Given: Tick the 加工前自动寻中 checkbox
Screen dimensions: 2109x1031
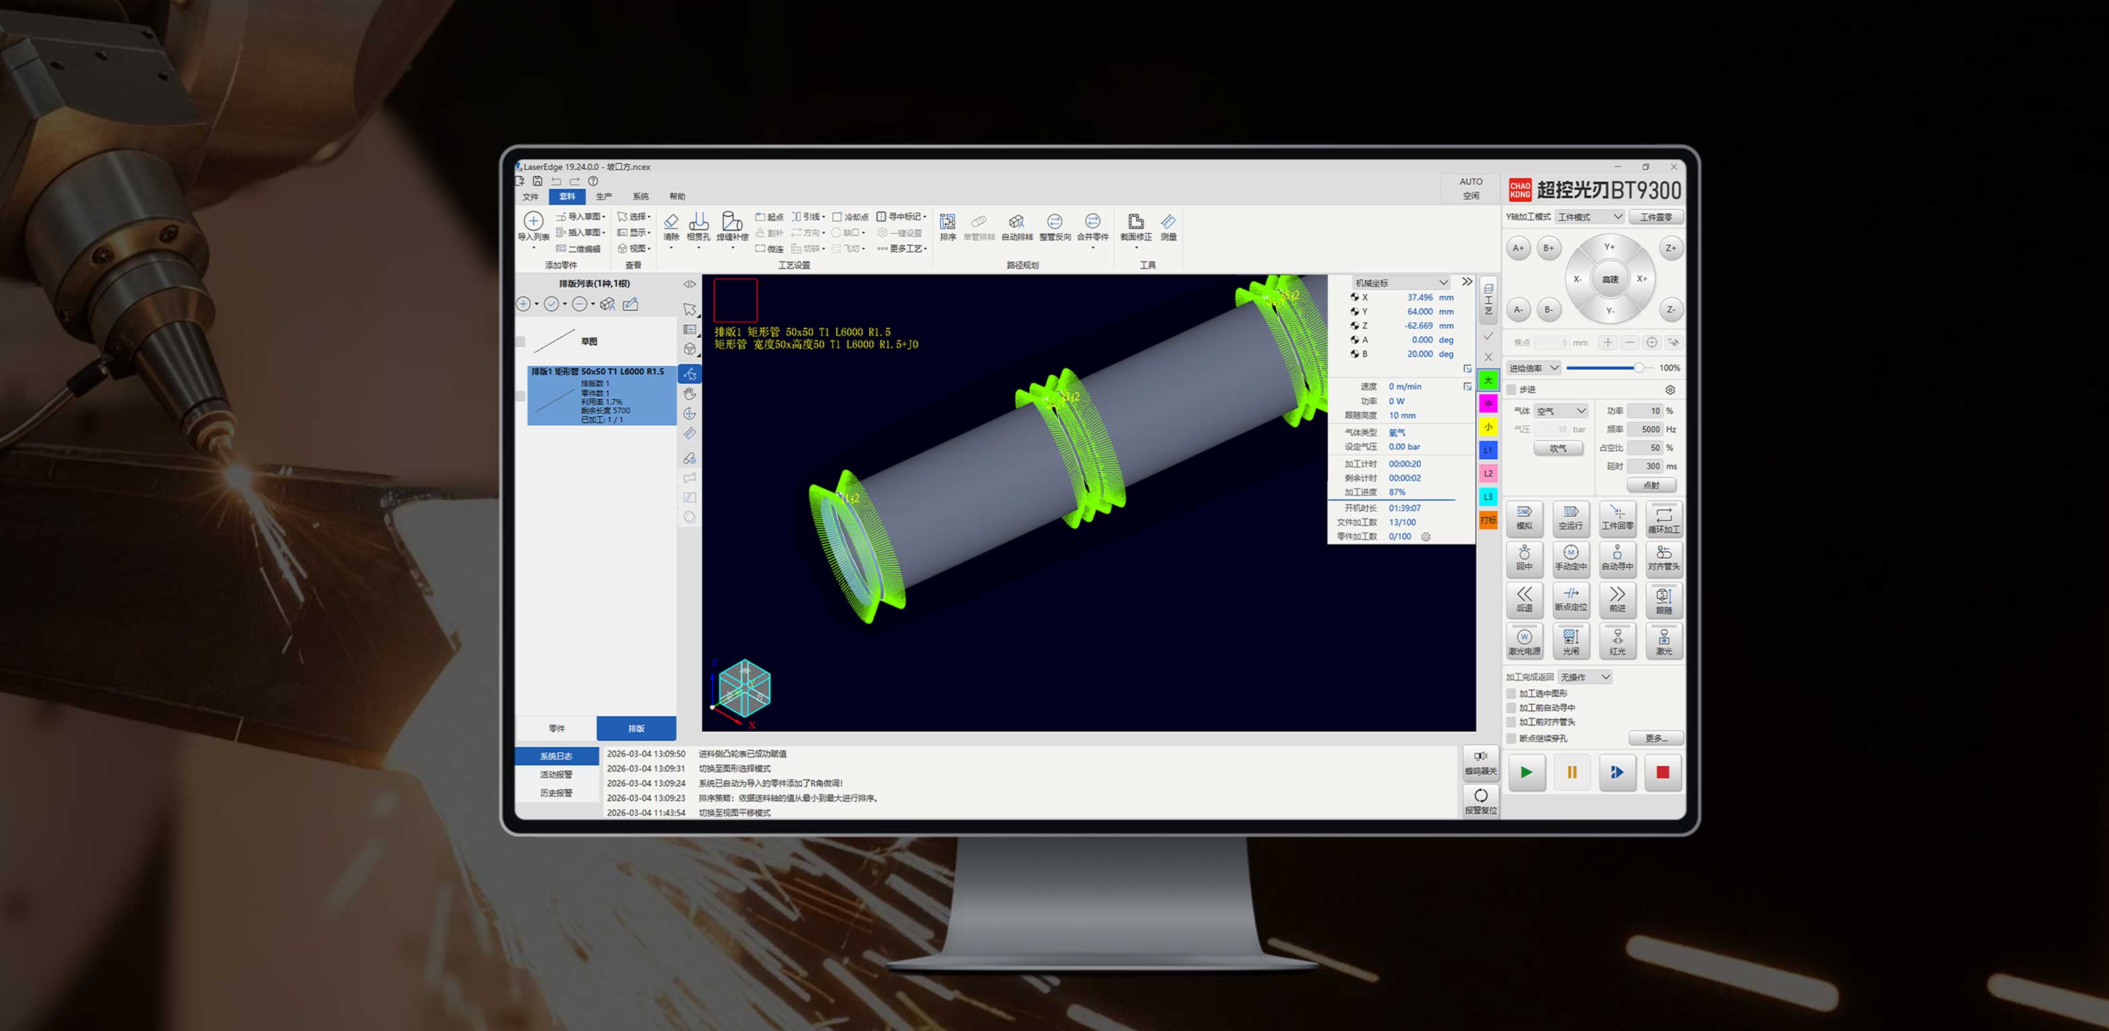Looking at the screenshot, I should click(1512, 708).
